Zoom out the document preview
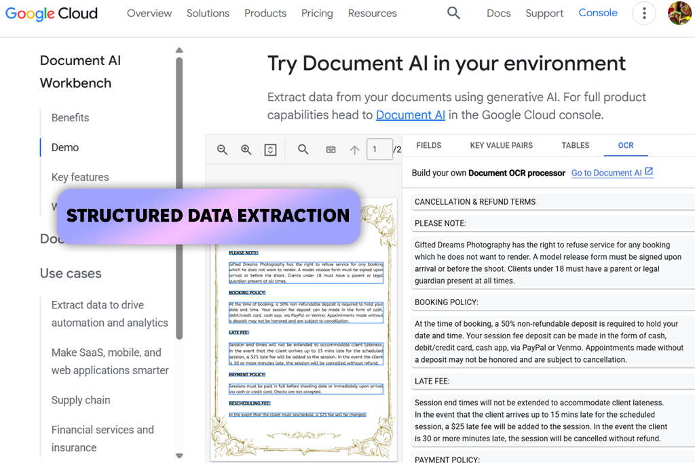This screenshot has height=463, width=695. click(x=222, y=150)
